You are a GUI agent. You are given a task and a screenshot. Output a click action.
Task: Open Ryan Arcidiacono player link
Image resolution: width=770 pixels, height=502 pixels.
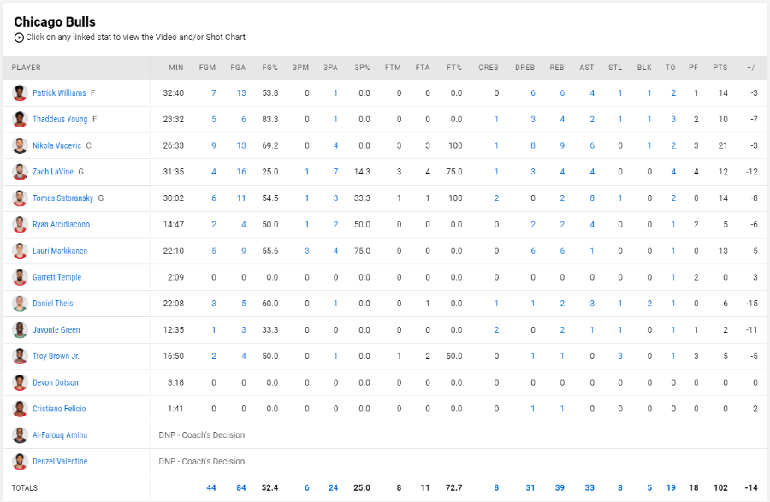pos(61,225)
